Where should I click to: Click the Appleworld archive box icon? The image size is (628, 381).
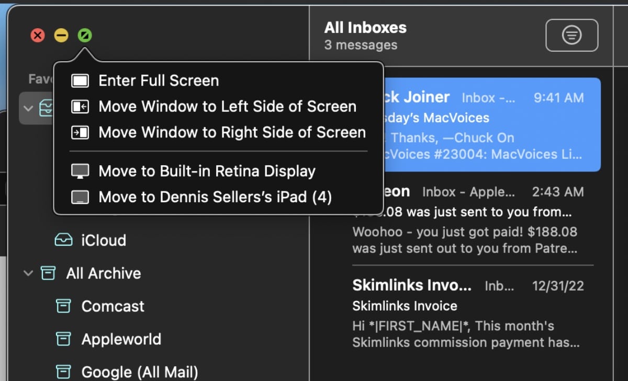coord(63,339)
